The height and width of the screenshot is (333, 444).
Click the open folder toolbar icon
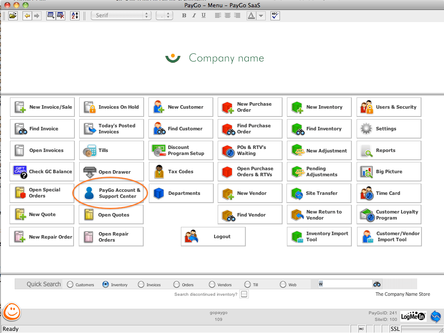13,16
